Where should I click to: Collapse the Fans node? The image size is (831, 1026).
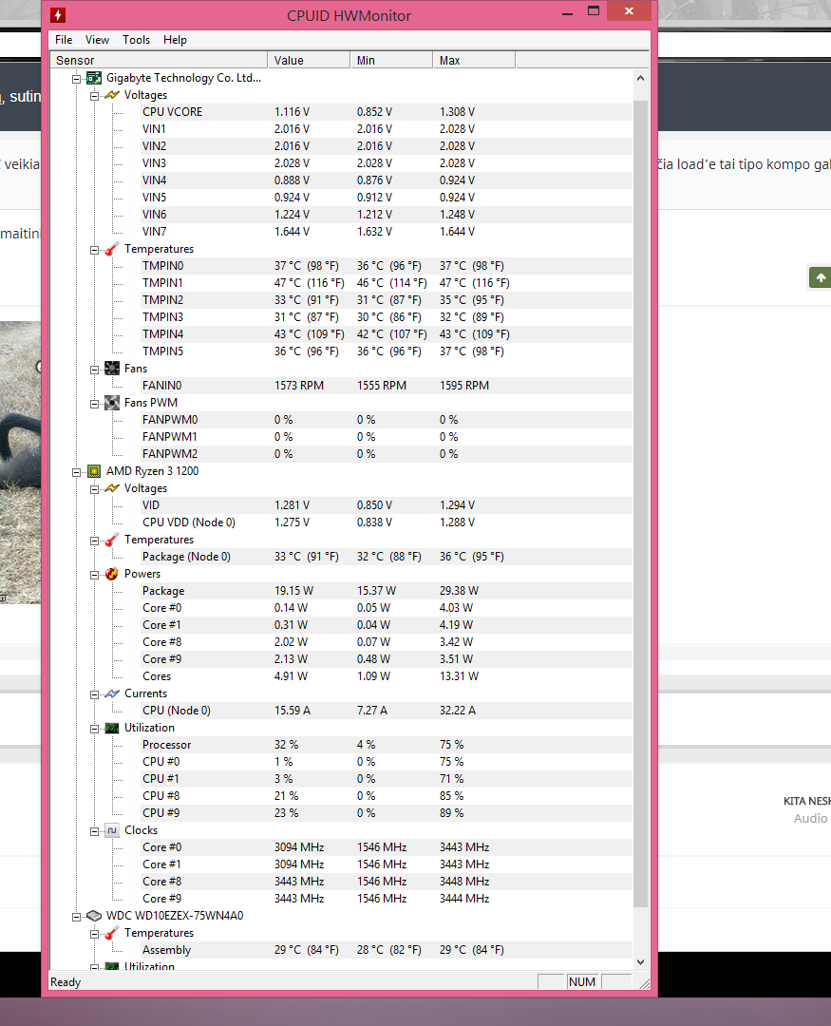(x=94, y=369)
